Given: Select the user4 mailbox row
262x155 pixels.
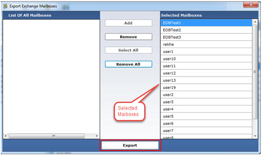Looking at the screenshot, I should pyautogui.click(x=206, y=109).
